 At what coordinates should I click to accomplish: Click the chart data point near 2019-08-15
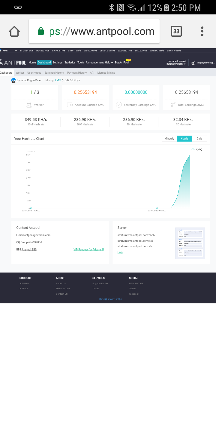[x=157, y=208]
